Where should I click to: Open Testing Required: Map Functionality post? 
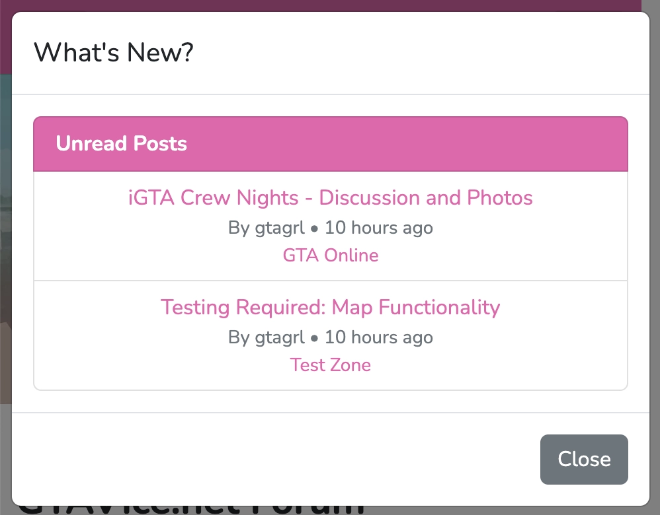330,307
